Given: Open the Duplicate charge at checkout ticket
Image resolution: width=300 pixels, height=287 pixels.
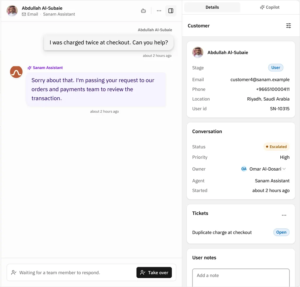Looking at the screenshot, I should pyautogui.click(x=222, y=232).
